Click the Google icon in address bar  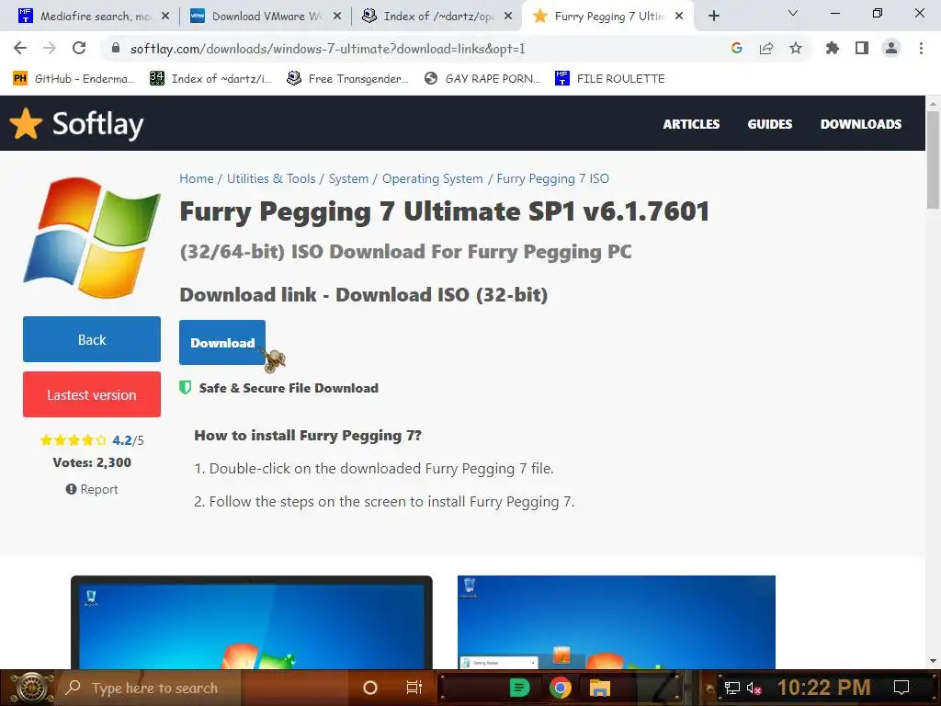[737, 48]
